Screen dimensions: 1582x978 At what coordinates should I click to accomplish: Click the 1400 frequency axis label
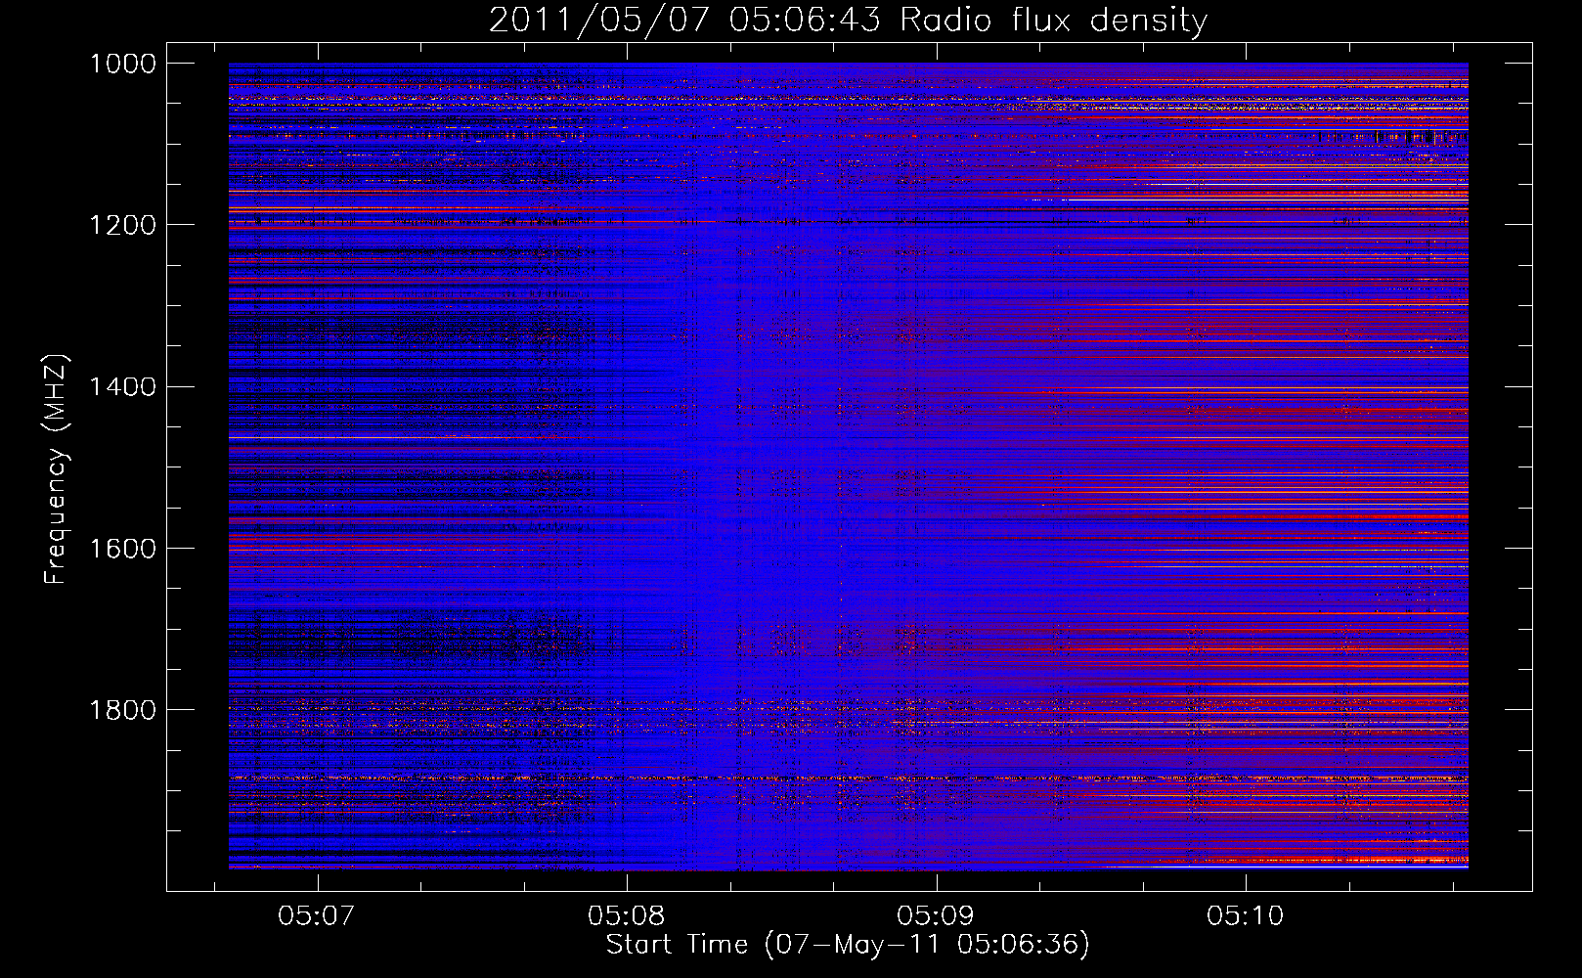click(122, 386)
